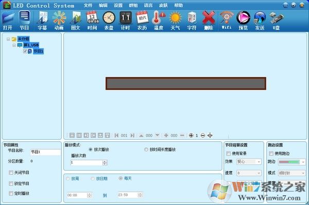Enable the 使用背景 checkbox
This screenshot has width=309, height=205.
point(228,153)
